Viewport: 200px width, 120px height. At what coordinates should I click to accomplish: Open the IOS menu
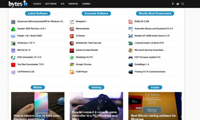[x=62, y=4]
